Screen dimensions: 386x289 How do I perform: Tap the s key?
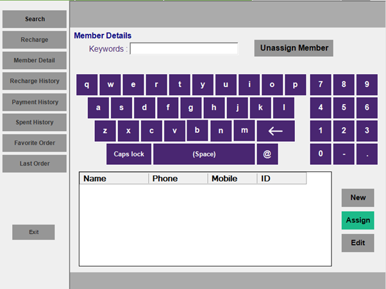click(121, 108)
